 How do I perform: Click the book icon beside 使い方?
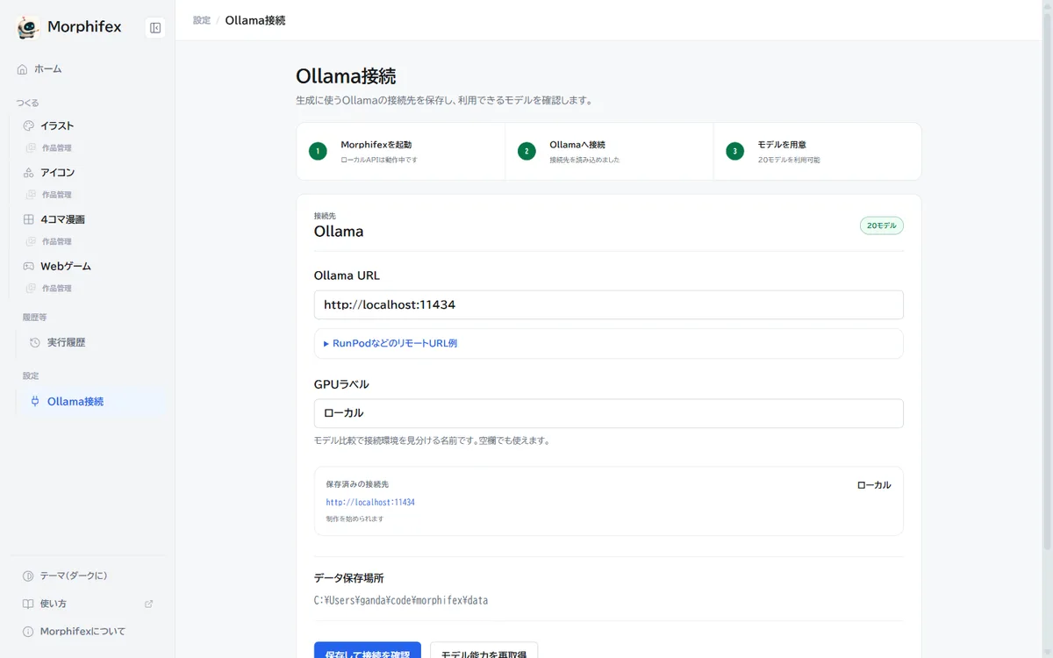click(28, 604)
